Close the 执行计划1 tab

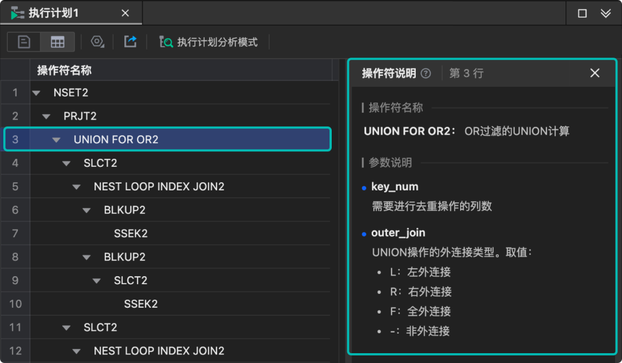125,13
